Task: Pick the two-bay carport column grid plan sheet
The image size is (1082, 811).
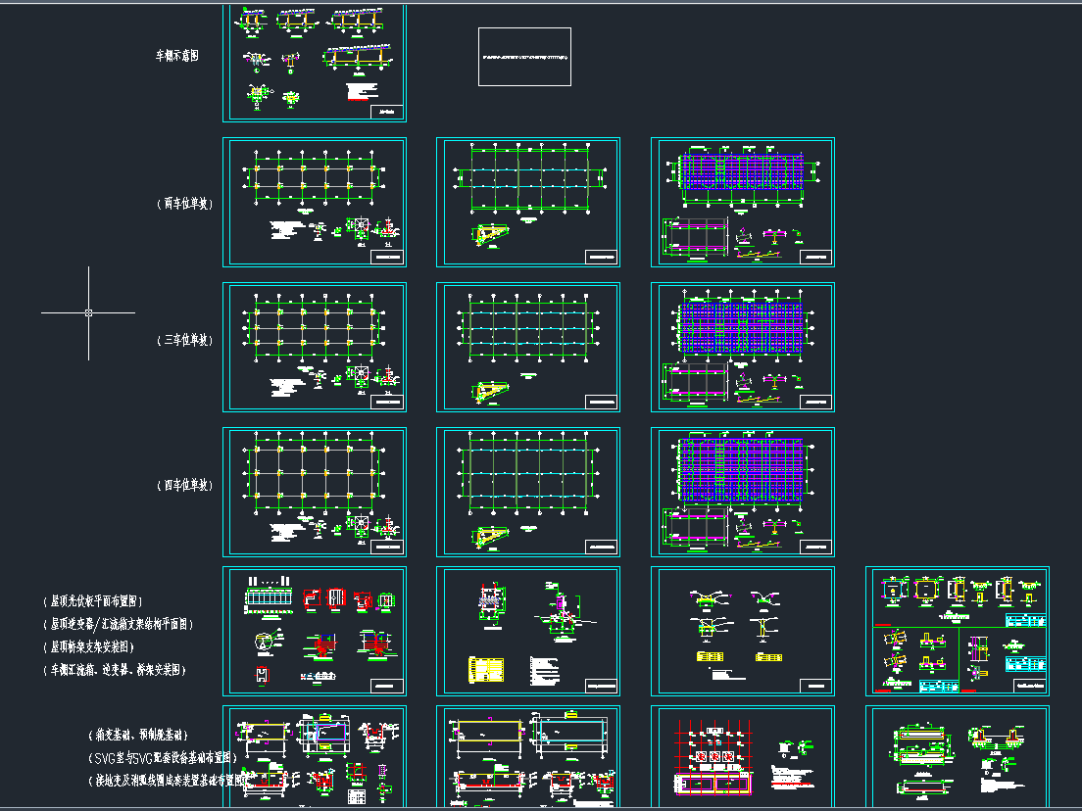Action: pos(315,202)
